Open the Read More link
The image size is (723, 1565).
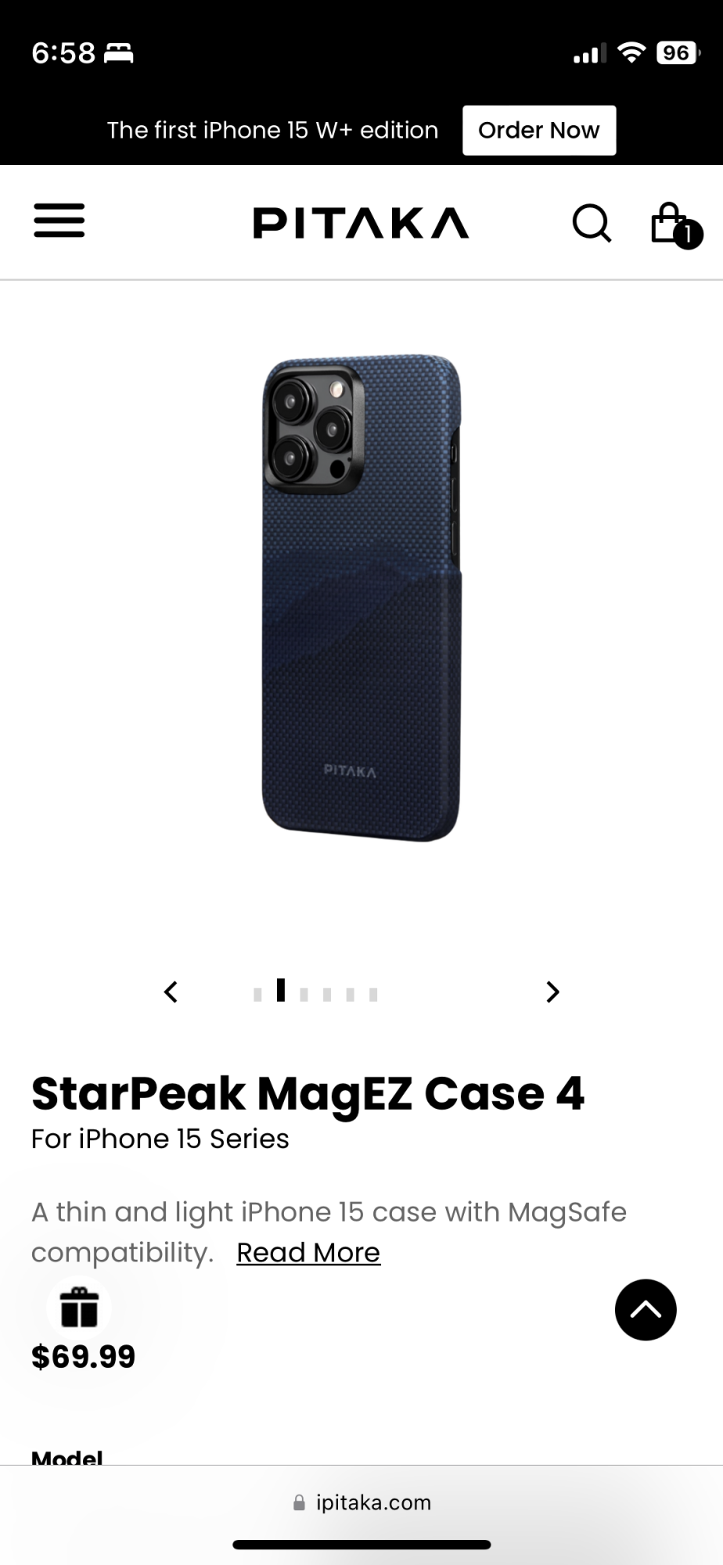308,1253
